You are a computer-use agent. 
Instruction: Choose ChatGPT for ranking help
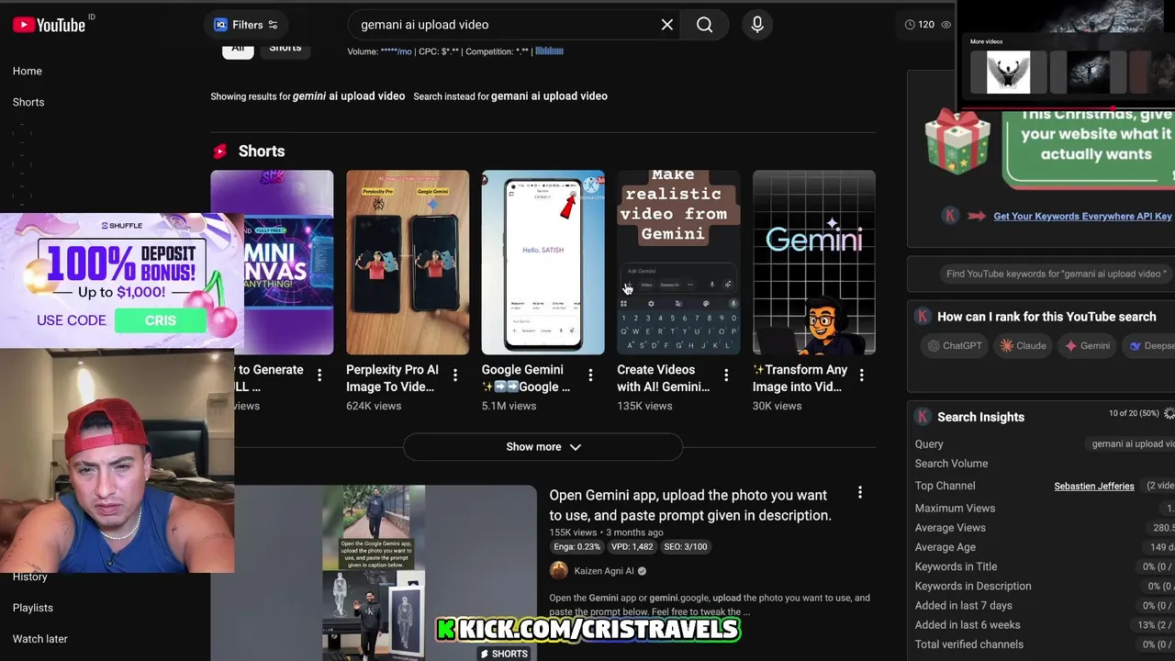tap(955, 346)
